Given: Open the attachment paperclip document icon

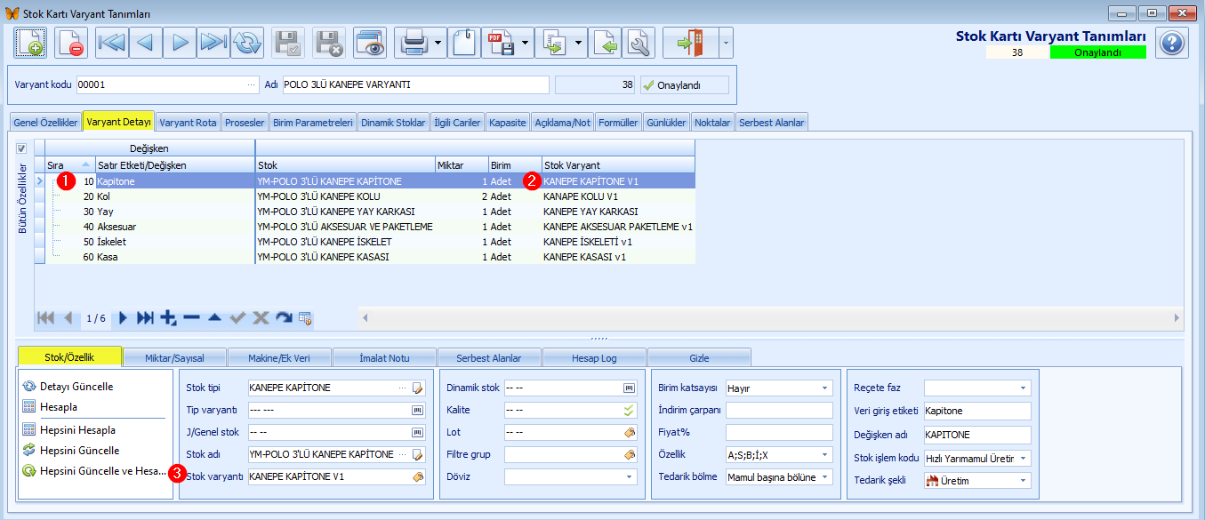Looking at the screenshot, I should 465,43.
